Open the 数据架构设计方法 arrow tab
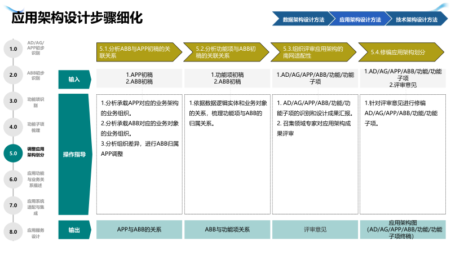The width and height of the screenshot is (451, 254). tap(303, 19)
